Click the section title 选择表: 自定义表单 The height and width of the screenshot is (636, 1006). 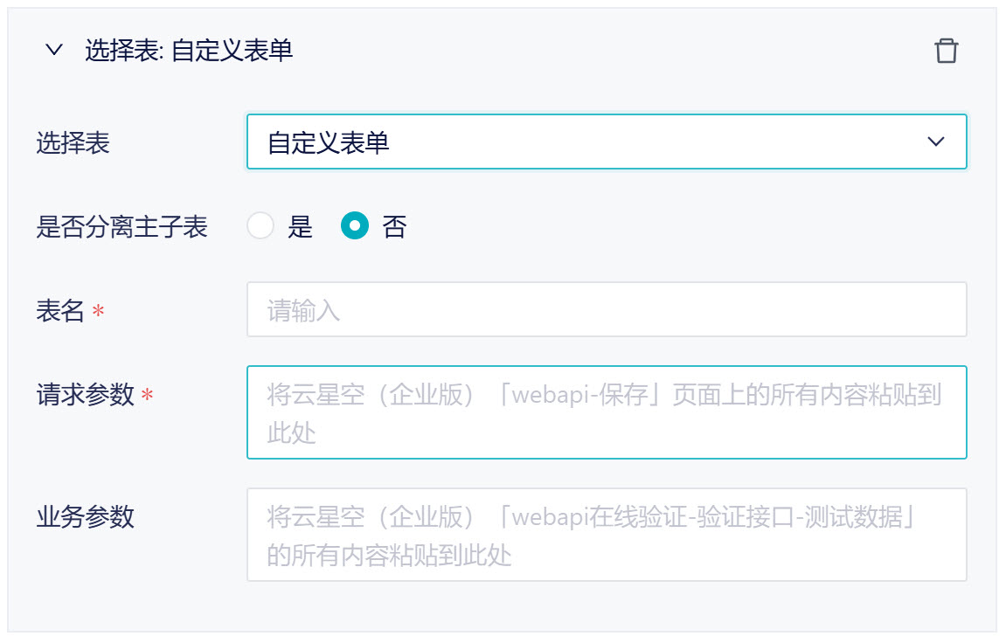point(189,51)
